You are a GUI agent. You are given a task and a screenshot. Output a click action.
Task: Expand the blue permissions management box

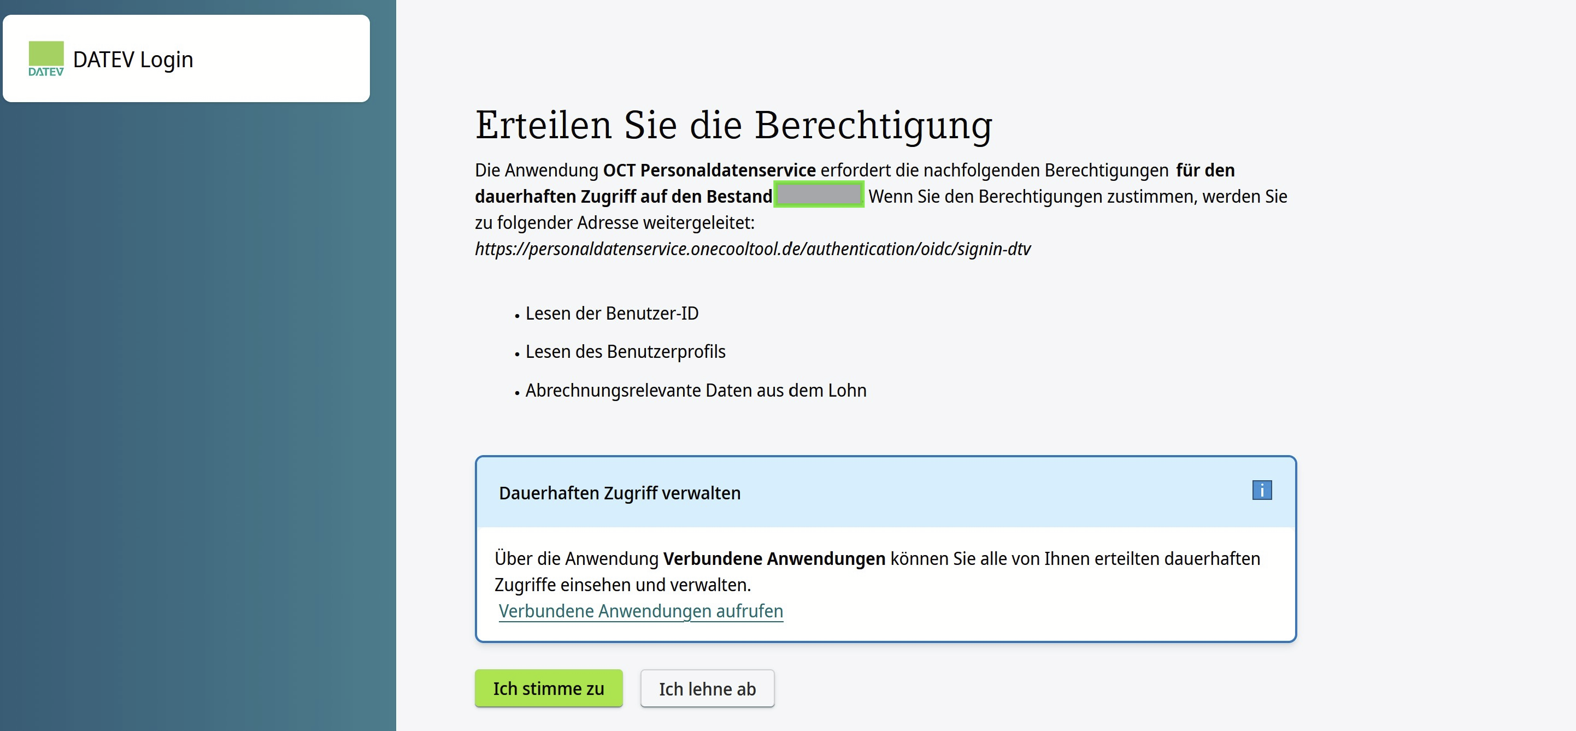tap(885, 547)
